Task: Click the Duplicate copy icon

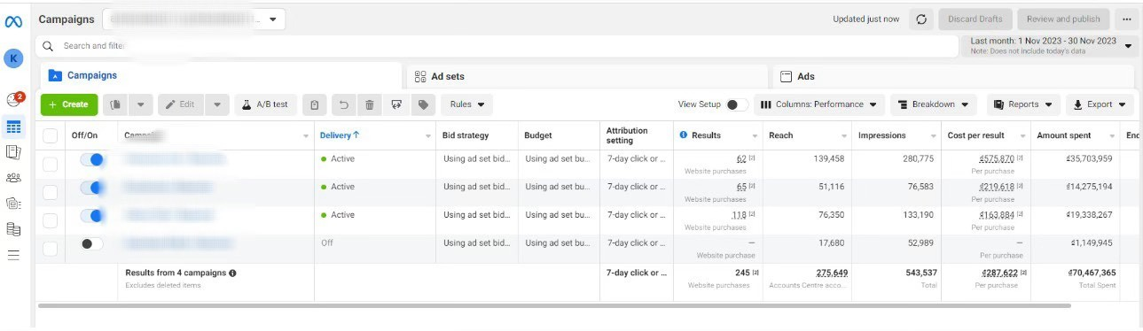Action: [x=115, y=104]
